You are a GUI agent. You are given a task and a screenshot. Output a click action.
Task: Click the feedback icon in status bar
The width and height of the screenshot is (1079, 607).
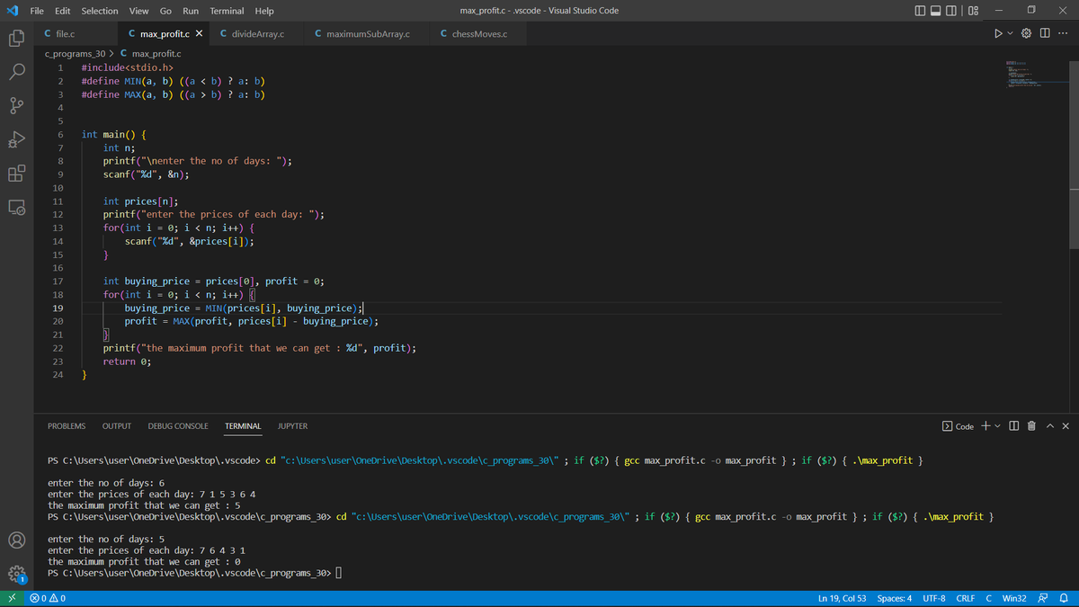[1044, 598]
